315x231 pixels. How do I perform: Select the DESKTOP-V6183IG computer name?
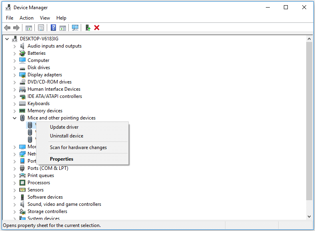point(39,39)
